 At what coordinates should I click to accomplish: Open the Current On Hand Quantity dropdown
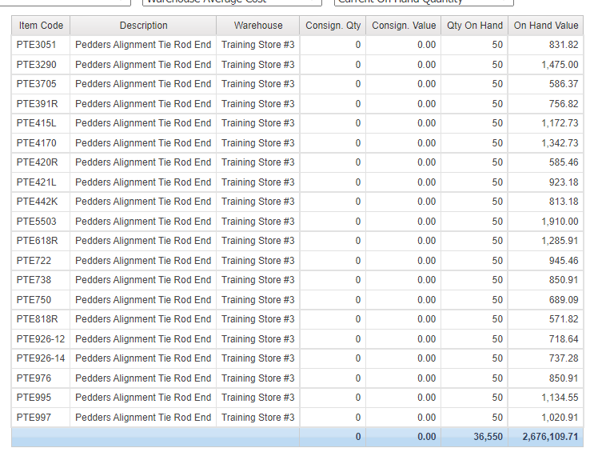pos(424,2)
